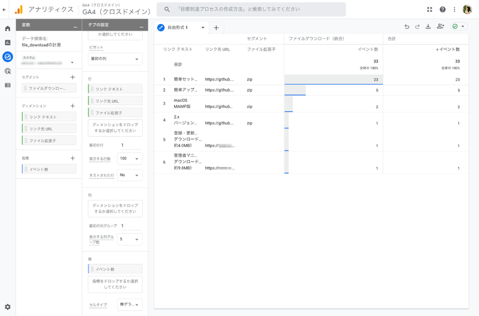Open Reports icon in left sidebar
479x316 pixels.
[x=7, y=43]
